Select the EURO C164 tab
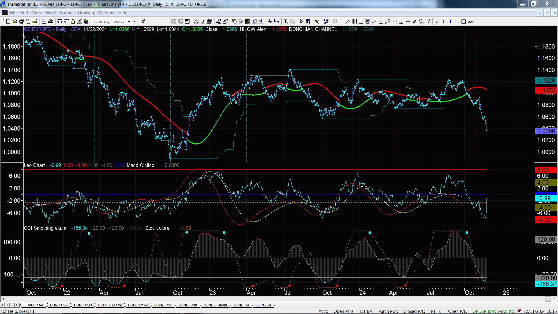Screen dimensions: 558x314 click(33, 305)
